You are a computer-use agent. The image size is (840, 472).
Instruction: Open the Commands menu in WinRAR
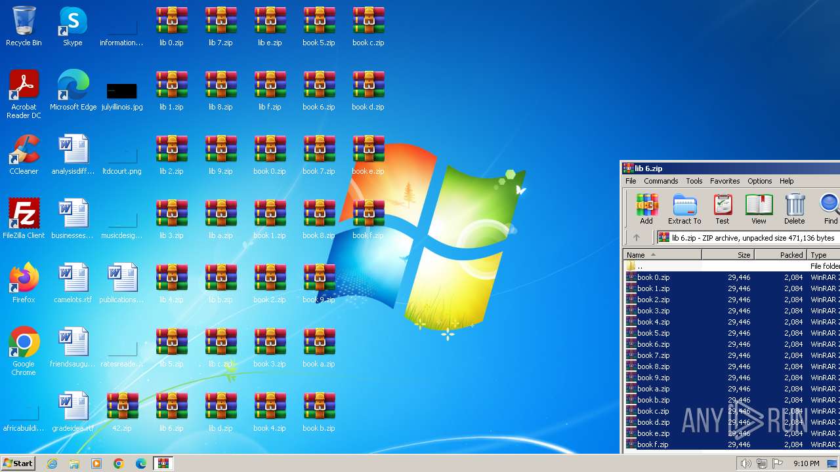point(661,181)
